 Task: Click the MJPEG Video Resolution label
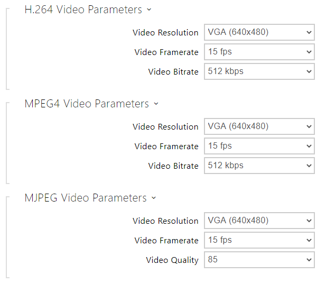(x=165, y=221)
